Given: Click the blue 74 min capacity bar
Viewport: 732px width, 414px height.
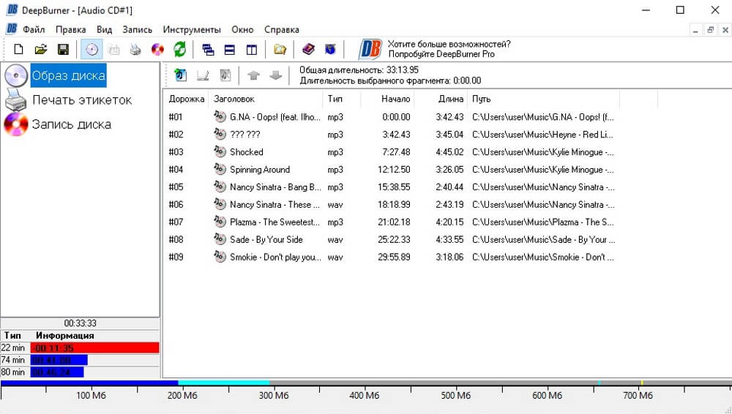Looking at the screenshot, I should coord(59,360).
